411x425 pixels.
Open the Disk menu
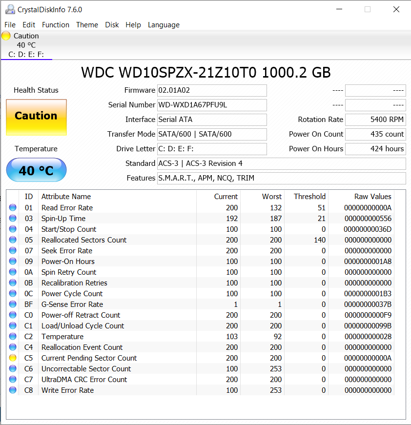pos(112,25)
